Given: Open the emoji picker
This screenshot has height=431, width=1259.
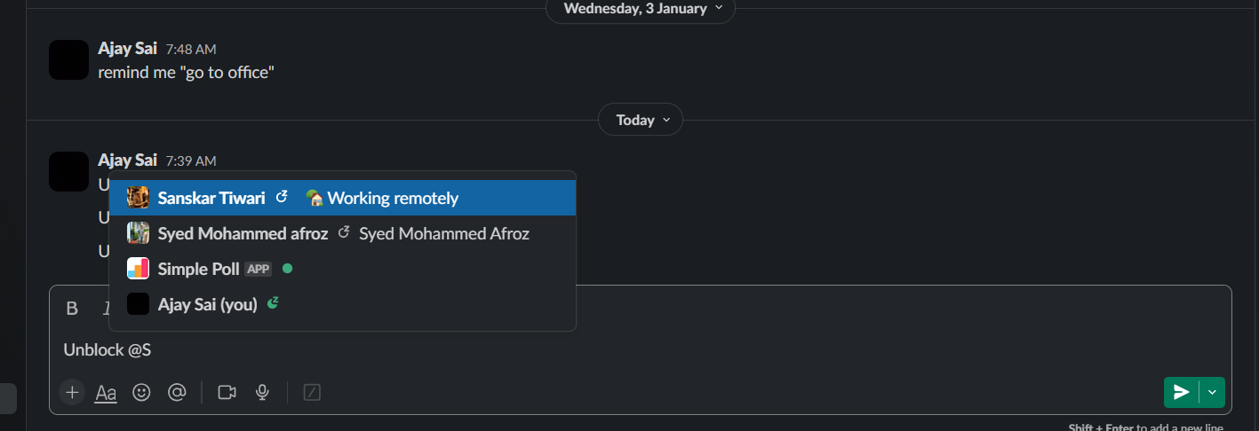Looking at the screenshot, I should (x=141, y=392).
